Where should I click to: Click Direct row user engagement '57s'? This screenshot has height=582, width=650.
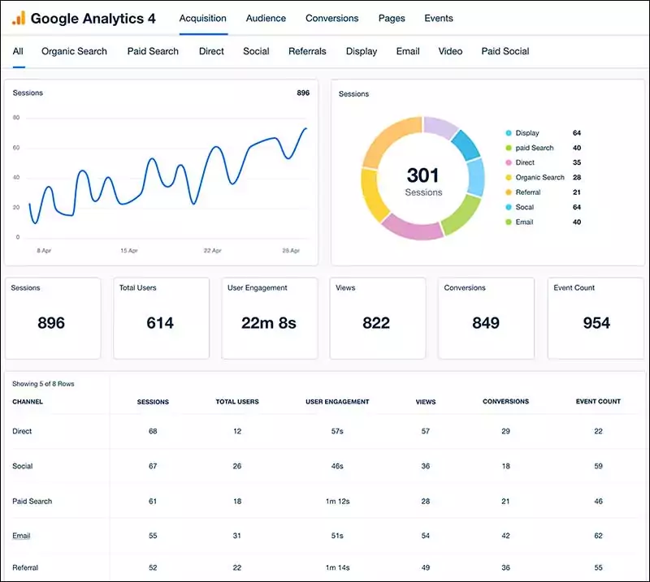pyautogui.click(x=337, y=431)
